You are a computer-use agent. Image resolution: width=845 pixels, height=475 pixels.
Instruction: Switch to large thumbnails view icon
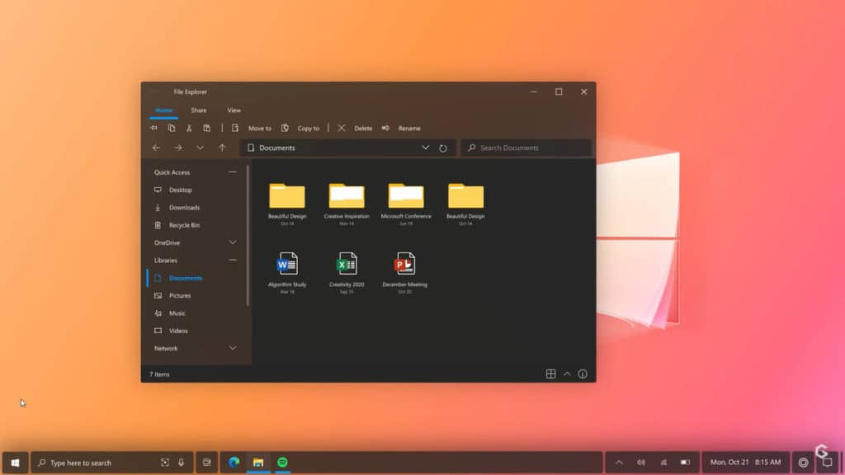550,374
